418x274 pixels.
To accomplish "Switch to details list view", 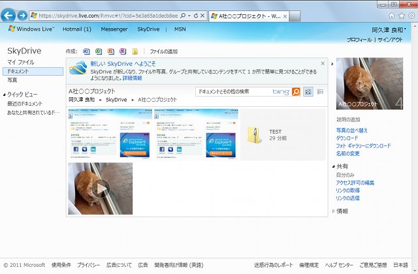I will pos(320,91).
